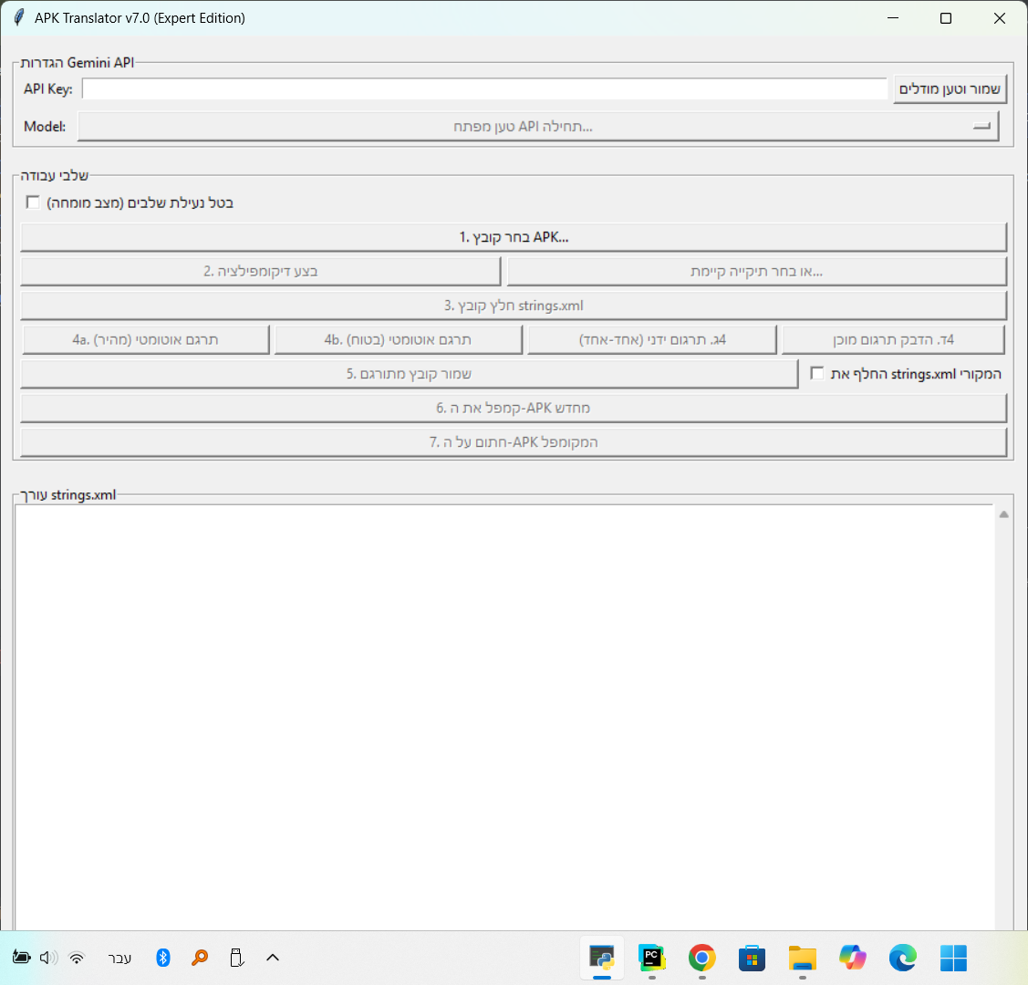Click the battery status tray icon
The width and height of the screenshot is (1028, 985).
click(22, 959)
